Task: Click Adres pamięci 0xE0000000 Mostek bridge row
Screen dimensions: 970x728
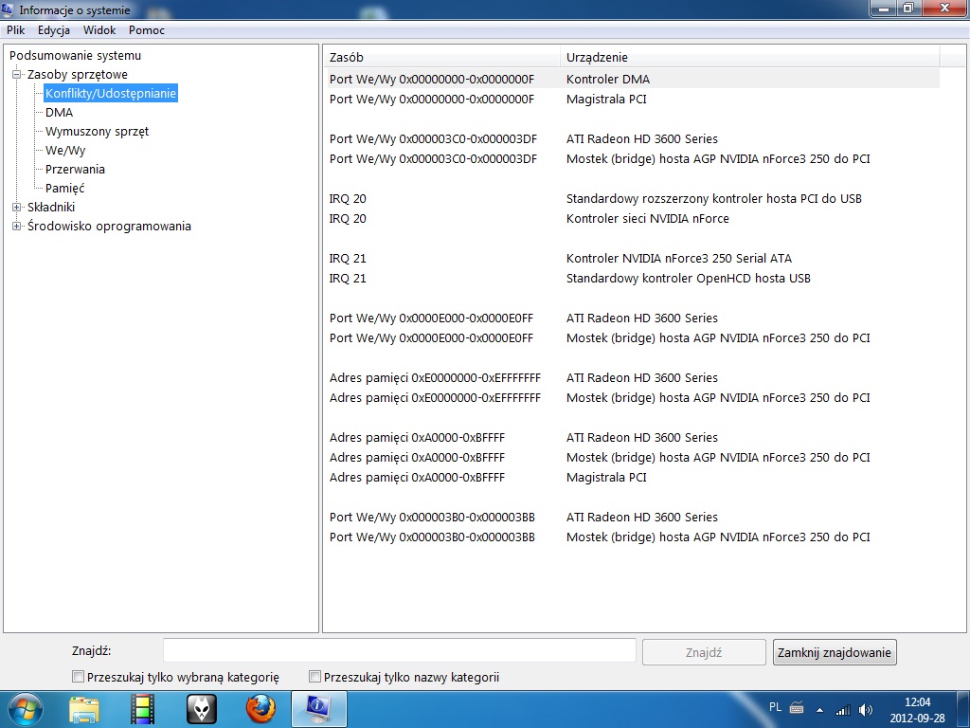Action: [632, 397]
